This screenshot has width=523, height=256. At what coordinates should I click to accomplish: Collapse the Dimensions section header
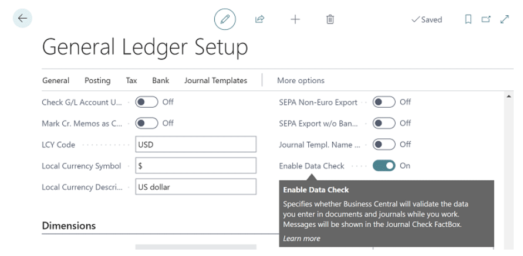(x=69, y=226)
